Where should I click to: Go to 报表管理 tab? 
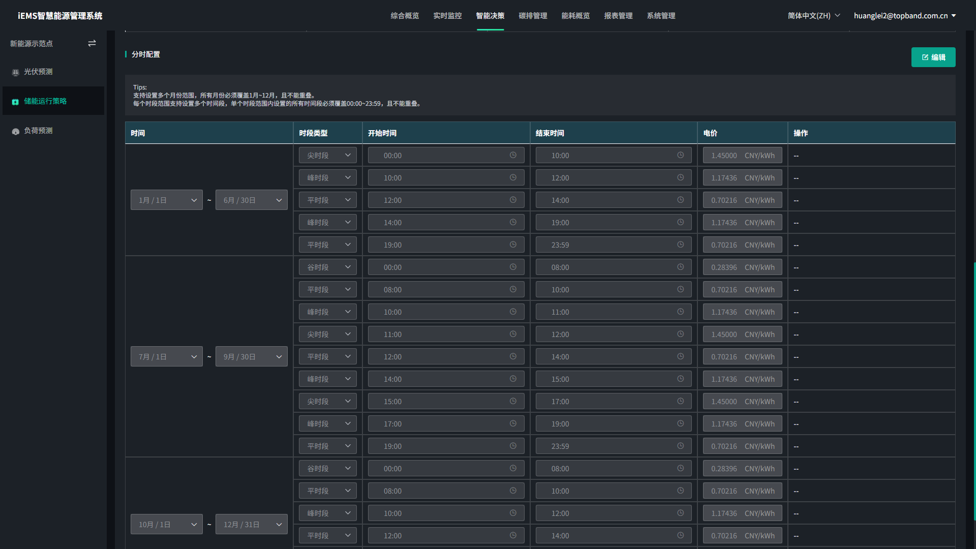[x=618, y=16]
